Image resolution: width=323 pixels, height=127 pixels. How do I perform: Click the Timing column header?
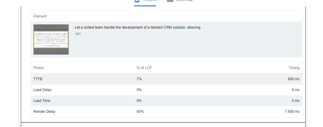[x=294, y=68]
